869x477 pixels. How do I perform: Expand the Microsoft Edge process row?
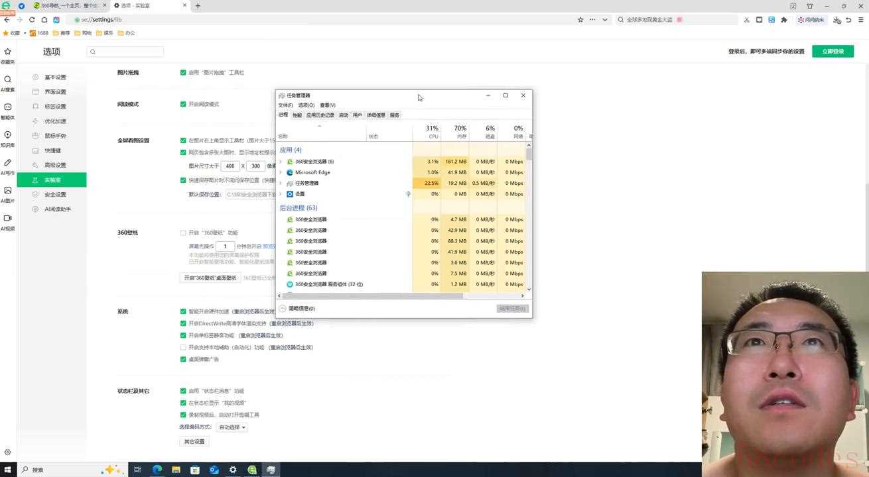pyautogui.click(x=281, y=172)
